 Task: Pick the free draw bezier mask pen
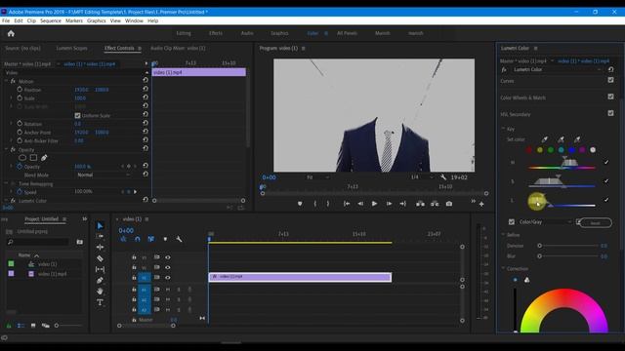point(44,158)
